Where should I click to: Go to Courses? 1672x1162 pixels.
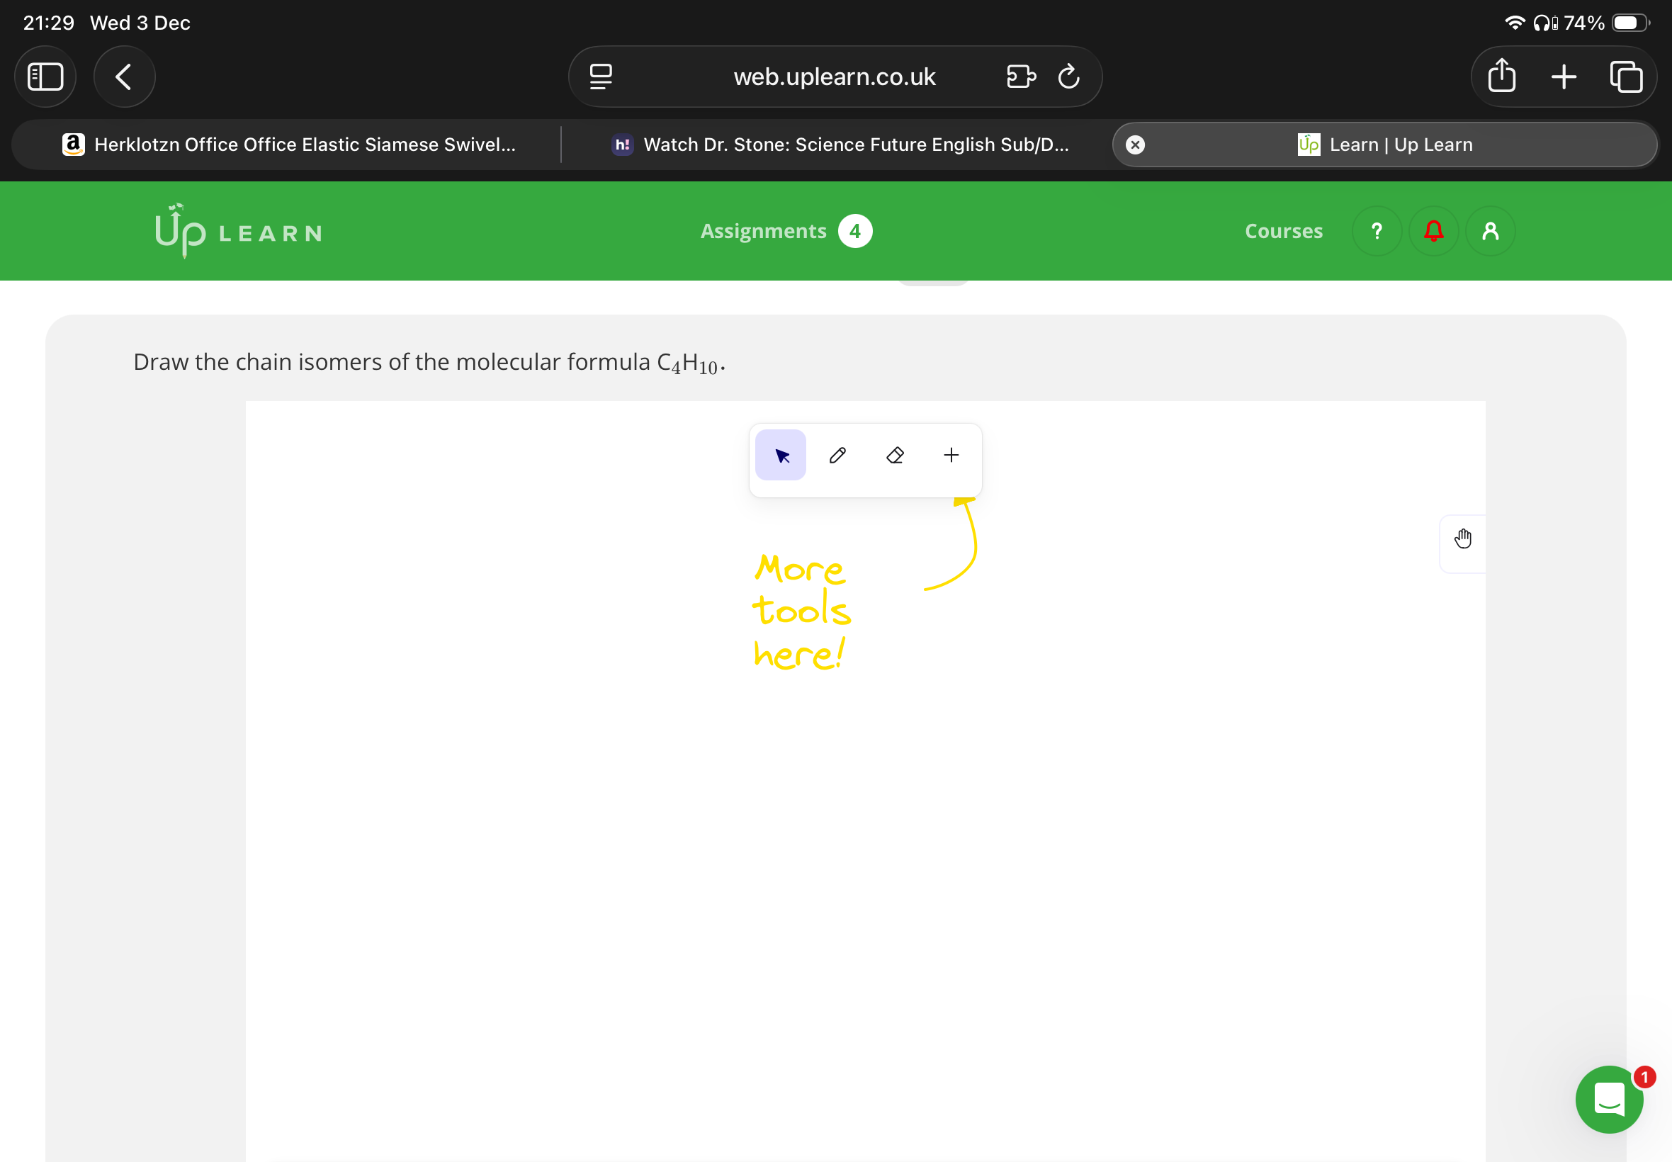coord(1283,232)
